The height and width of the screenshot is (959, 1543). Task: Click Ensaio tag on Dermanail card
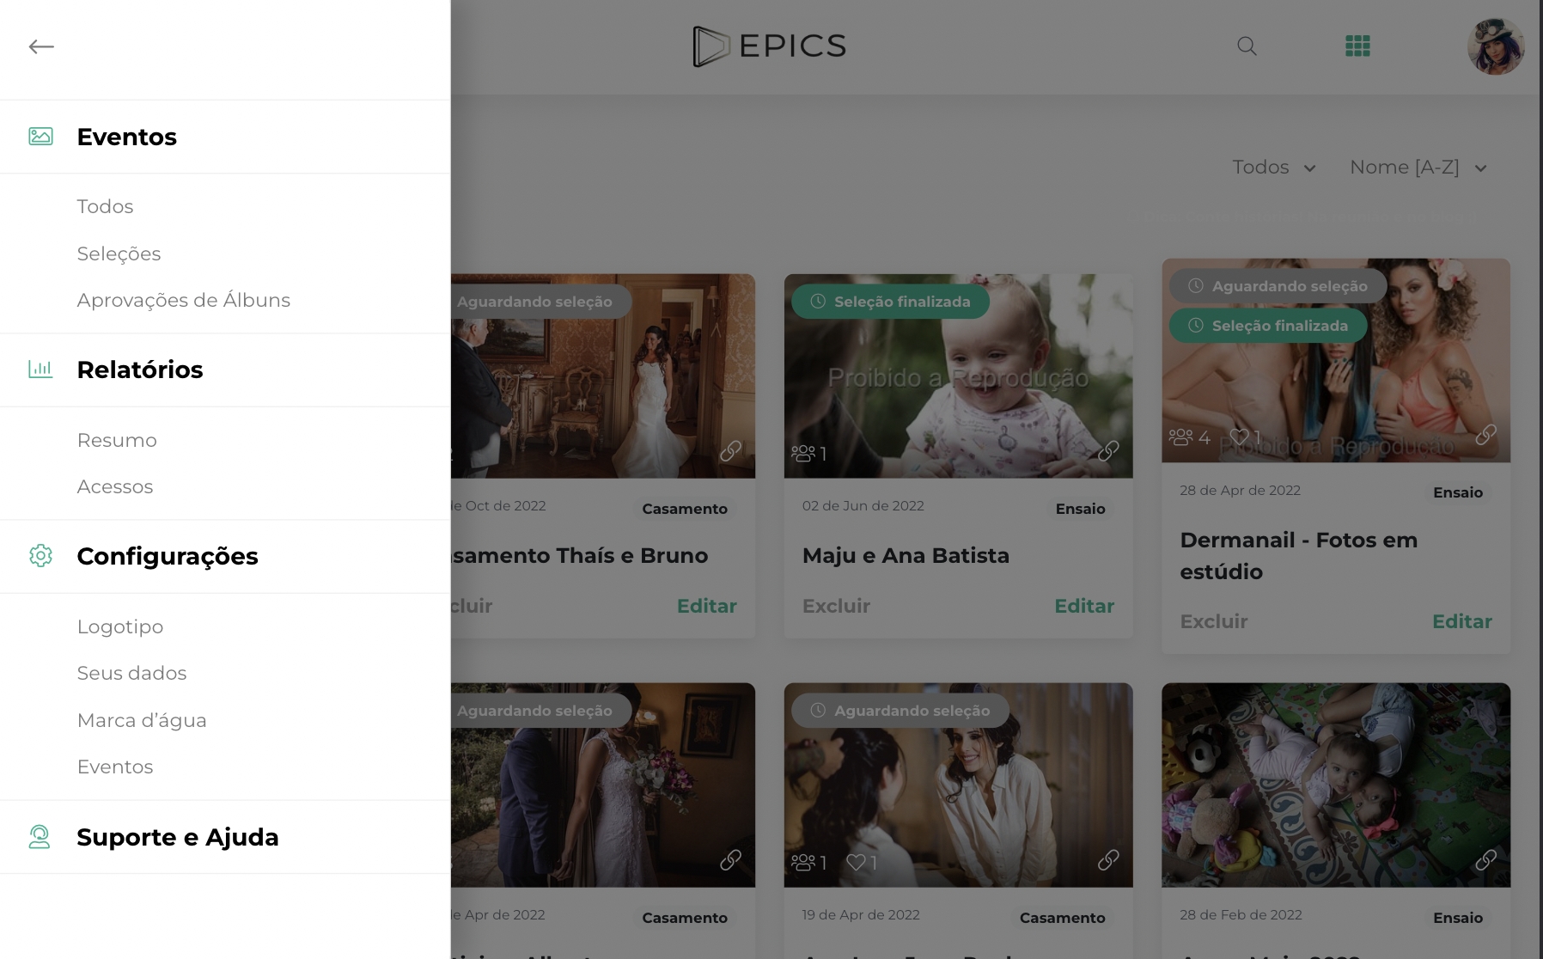[1458, 492]
